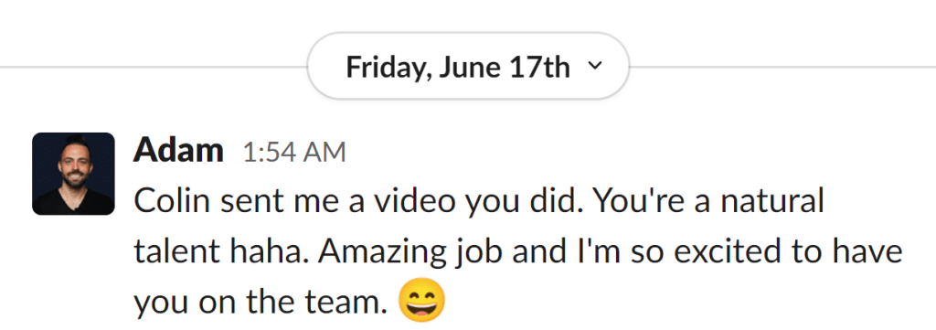This screenshot has height=330, width=936.
Task: Open the 1:54 AM timestamp link
Action: point(294,152)
